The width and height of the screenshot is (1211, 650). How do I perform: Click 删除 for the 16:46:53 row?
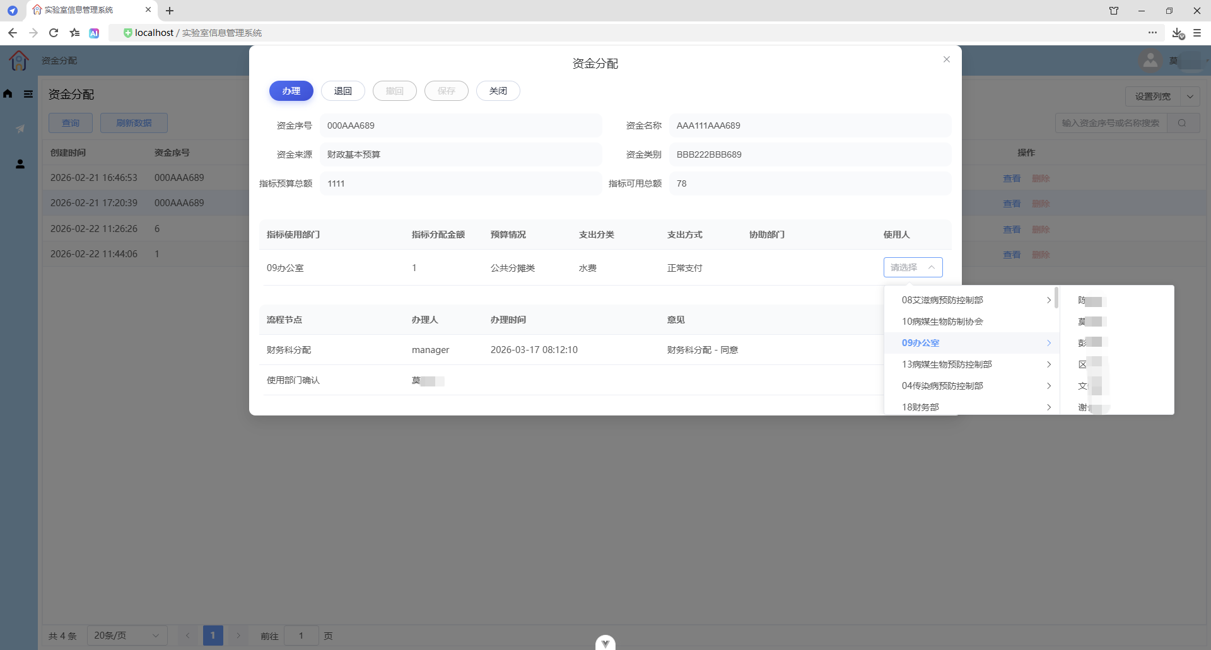(x=1041, y=178)
